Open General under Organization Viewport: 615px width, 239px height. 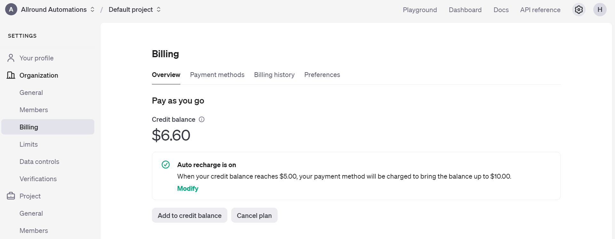pyautogui.click(x=31, y=92)
